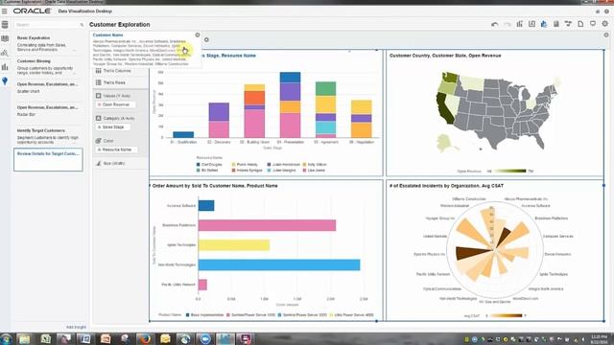Click the taskbar clock
Image resolution: width=614 pixels, height=345 pixels.
tap(599, 339)
